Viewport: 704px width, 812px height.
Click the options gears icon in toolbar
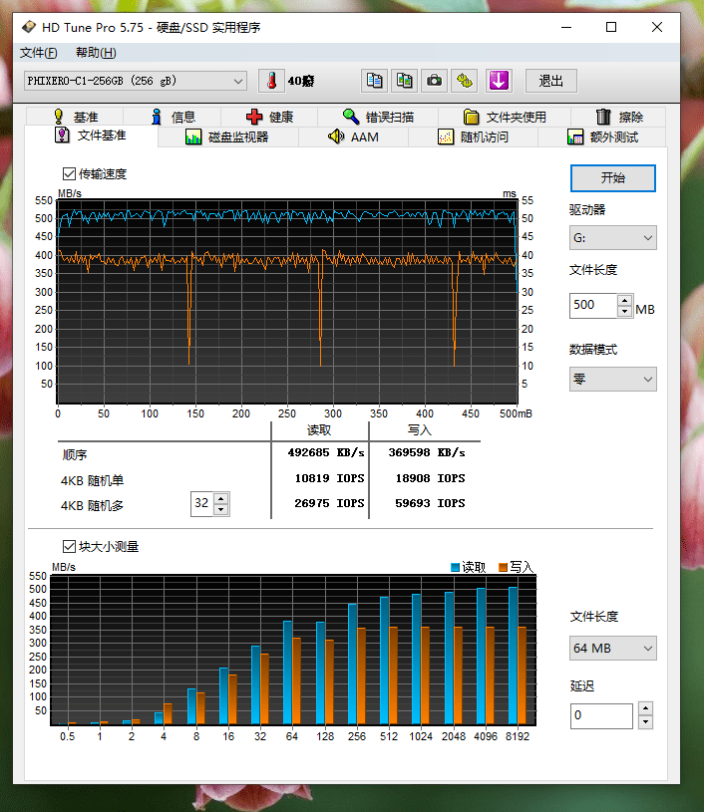(465, 81)
